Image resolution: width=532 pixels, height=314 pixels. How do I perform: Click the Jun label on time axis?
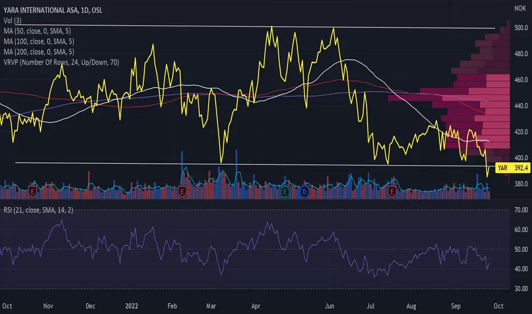(x=329, y=306)
